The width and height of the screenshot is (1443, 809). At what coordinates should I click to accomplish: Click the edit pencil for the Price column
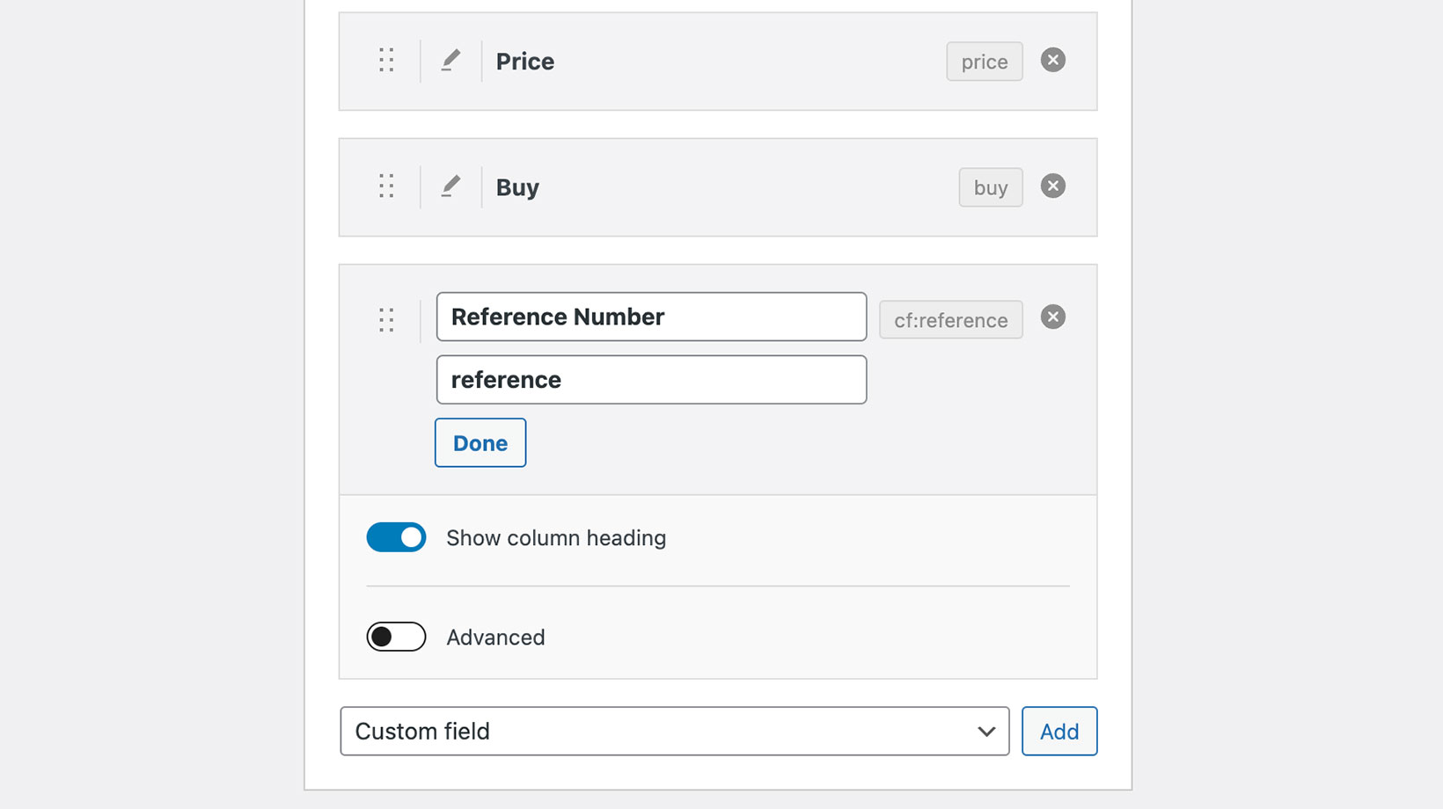coord(451,61)
